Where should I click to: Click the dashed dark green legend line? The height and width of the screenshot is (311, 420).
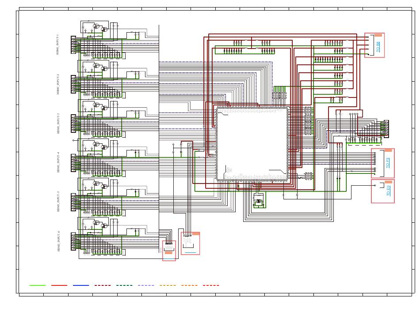point(124,285)
